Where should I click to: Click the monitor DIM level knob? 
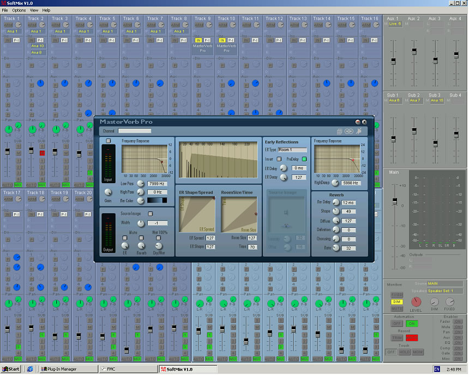(x=434, y=302)
